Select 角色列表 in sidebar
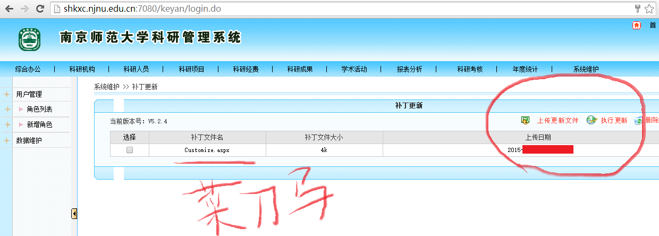Viewport: 659px width, 236px height. pyautogui.click(x=39, y=109)
